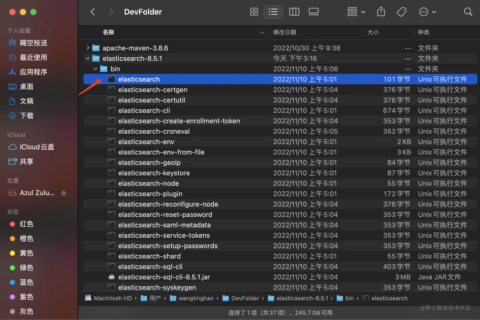Click elasticsearch-8.5.1 in the path bar

[298, 298]
